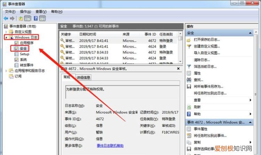Click 清除日志 action
The height and width of the screenshot is (155, 261).
click(202, 60)
